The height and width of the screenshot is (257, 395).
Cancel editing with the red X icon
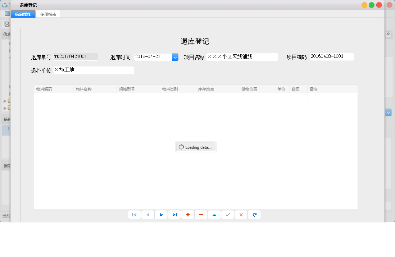pyautogui.click(x=241, y=215)
